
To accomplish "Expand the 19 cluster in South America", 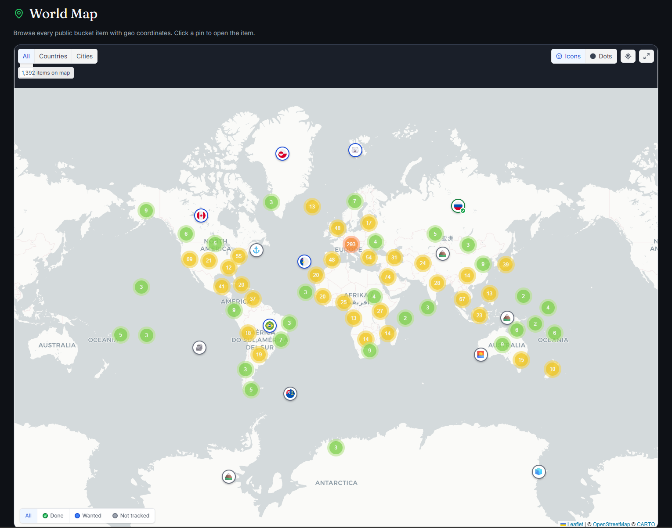I will (259, 355).
